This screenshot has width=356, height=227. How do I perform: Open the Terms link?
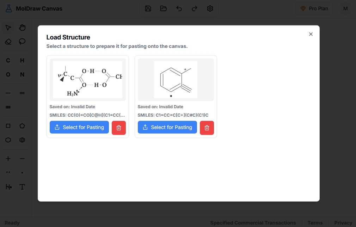[315, 223]
